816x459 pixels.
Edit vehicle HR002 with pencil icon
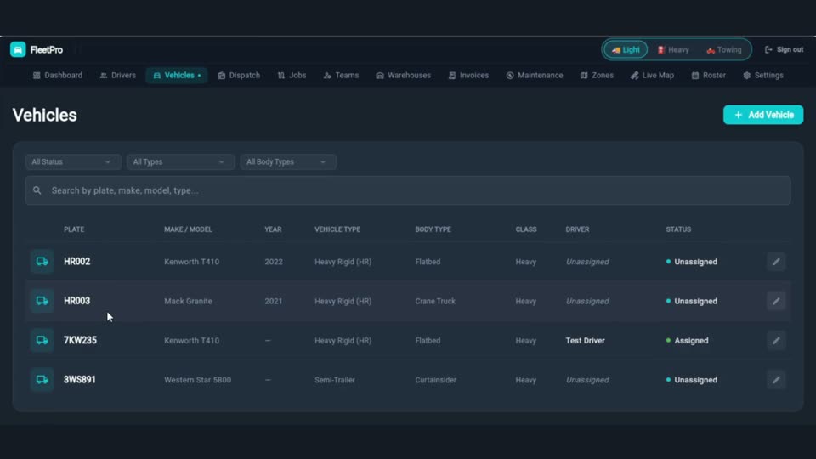[776, 262]
